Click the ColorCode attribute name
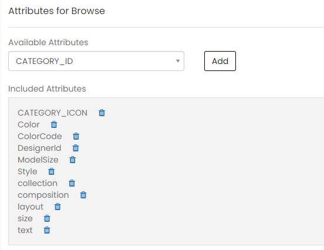The image size is (324, 250). pos(40,136)
